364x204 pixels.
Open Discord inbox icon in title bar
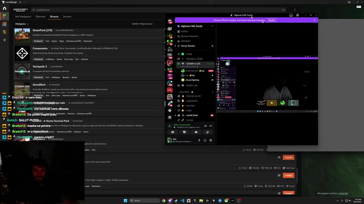tap(291, 15)
